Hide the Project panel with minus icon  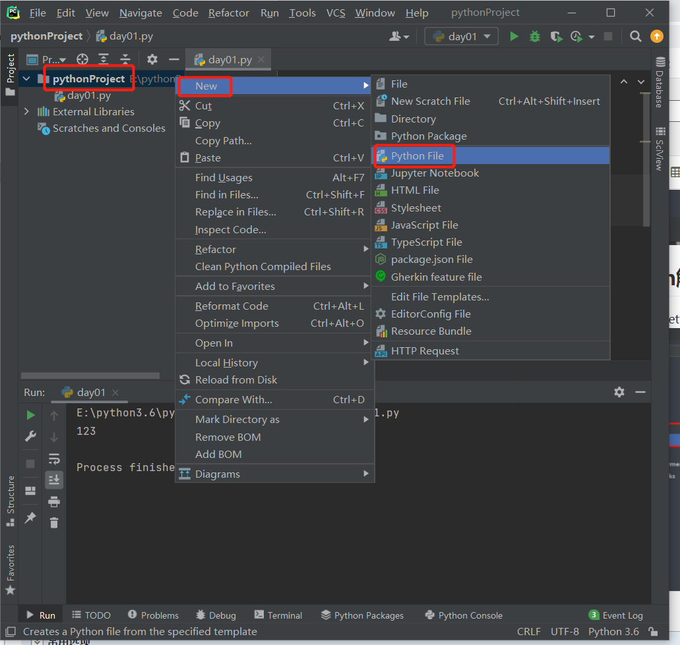pyautogui.click(x=174, y=59)
